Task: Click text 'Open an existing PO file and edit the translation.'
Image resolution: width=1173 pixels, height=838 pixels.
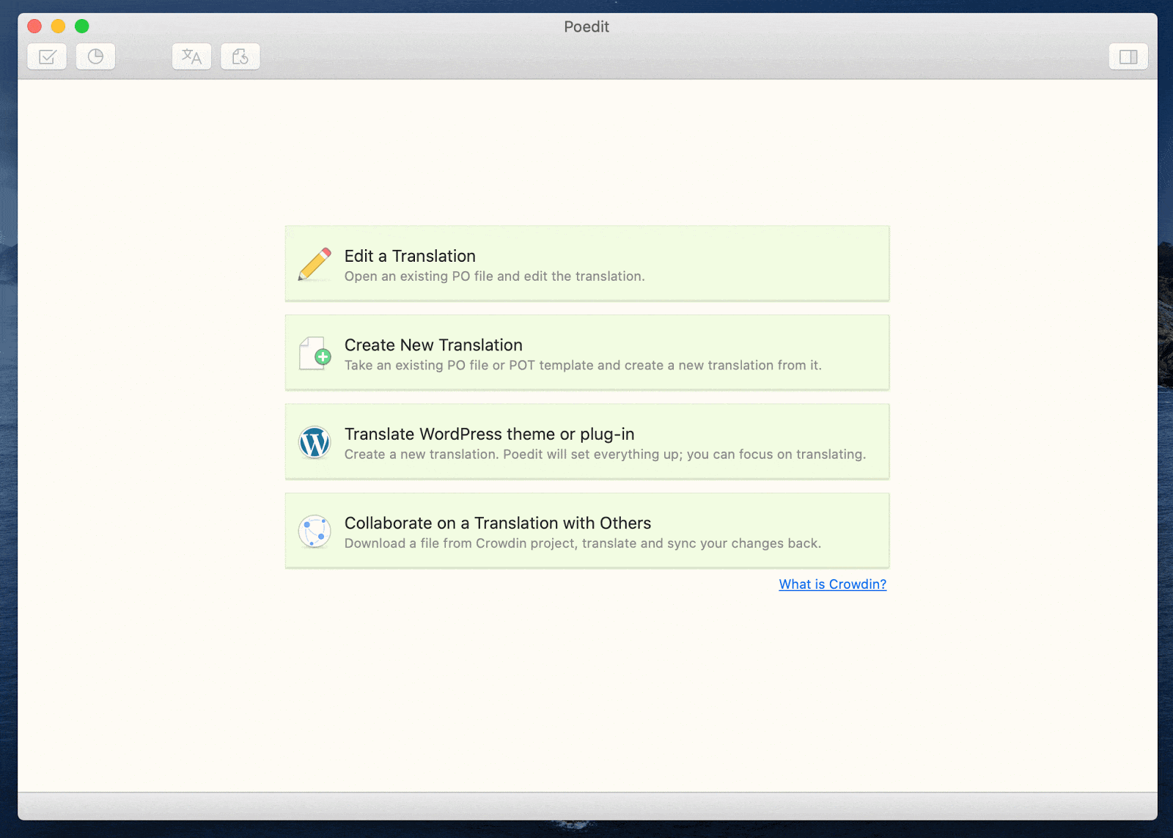Action: tap(495, 276)
